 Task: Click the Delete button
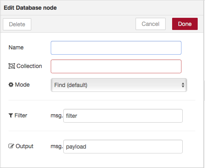(17, 24)
